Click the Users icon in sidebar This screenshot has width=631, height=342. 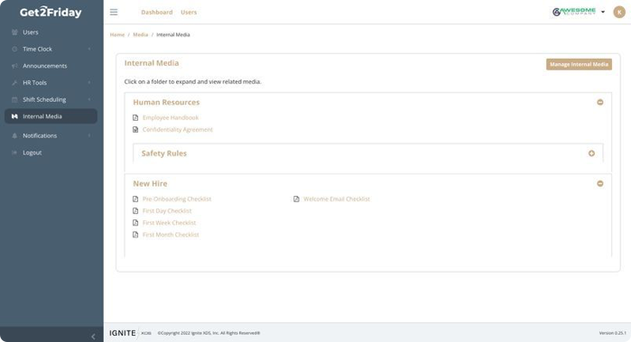point(14,32)
